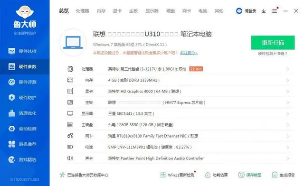This screenshot has width=304, height=186.
Task: Click the 主硬盘 disk row icon
Action: [x=70, y=125]
